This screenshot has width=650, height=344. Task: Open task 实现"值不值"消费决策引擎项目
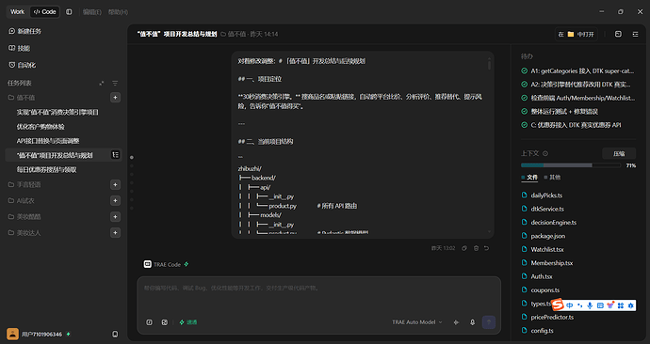tap(57, 112)
